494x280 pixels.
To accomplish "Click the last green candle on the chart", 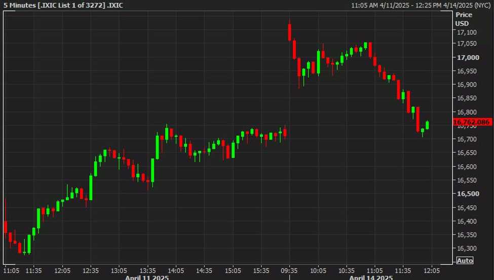I will pyautogui.click(x=428, y=125).
